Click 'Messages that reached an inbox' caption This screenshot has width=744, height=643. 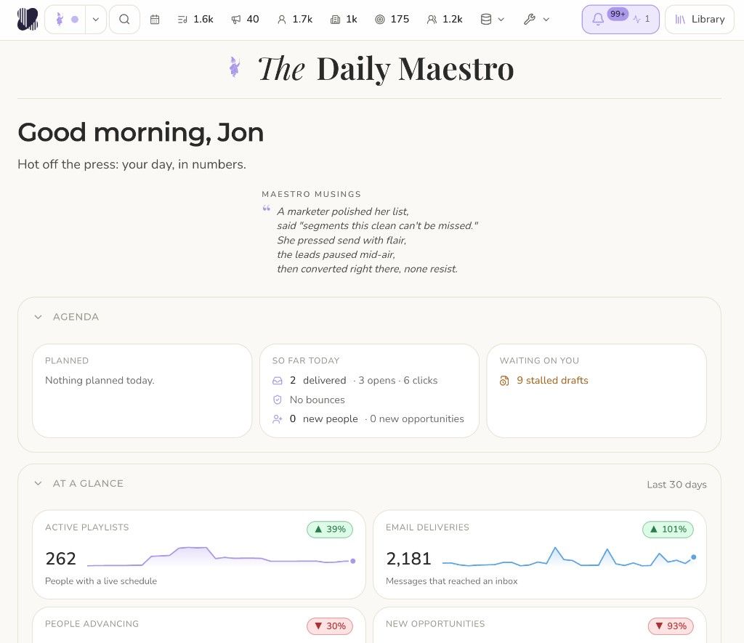point(452,581)
